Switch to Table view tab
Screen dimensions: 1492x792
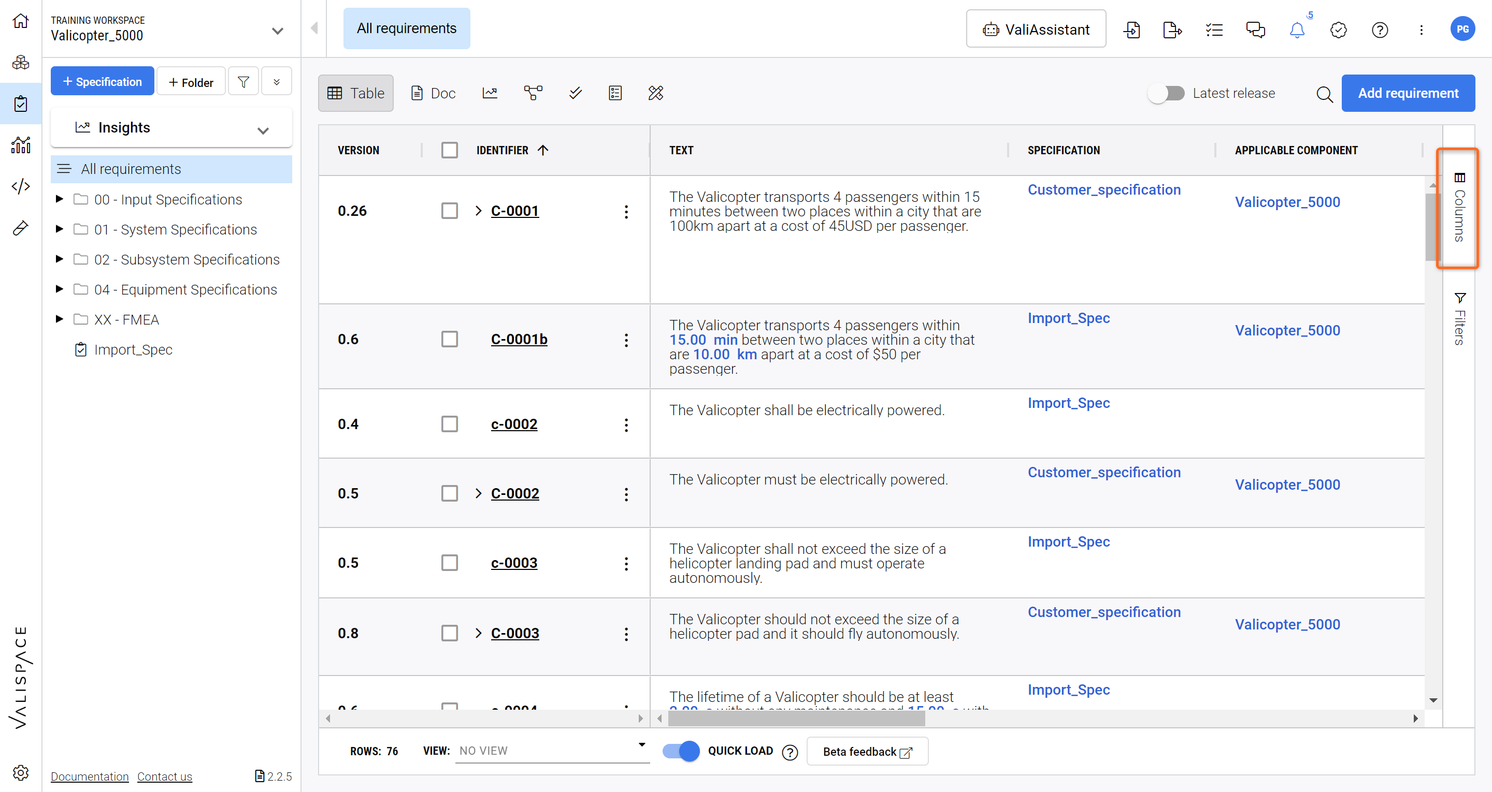[355, 93]
